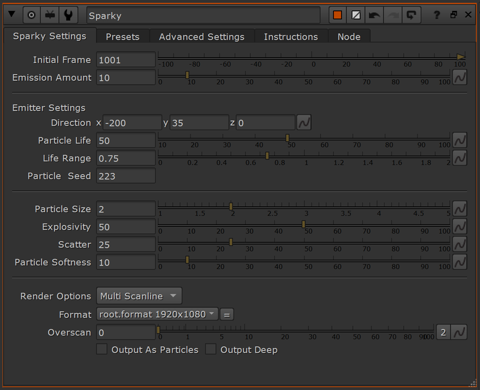
Task: Enable the Output As Particles checkbox
Action: point(102,349)
